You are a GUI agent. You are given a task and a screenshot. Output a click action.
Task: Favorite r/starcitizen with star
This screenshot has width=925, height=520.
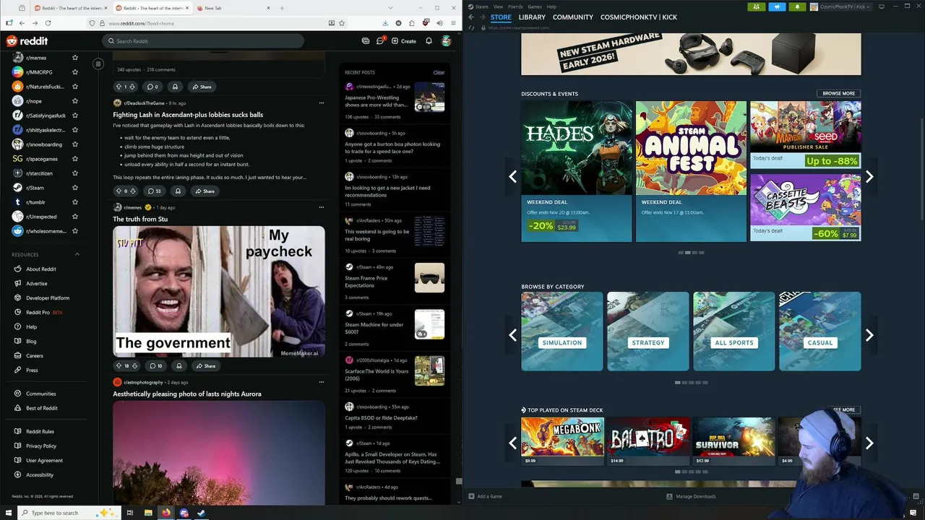pos(74,173)
